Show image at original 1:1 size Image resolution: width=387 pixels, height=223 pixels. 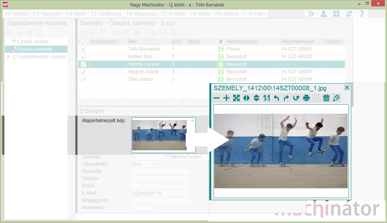(x=267, y=98)
